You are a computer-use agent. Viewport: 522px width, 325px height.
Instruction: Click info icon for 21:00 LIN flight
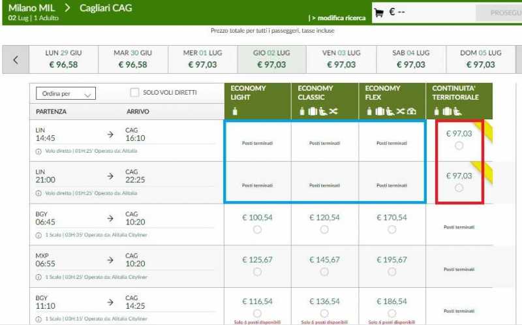[38, 193]
